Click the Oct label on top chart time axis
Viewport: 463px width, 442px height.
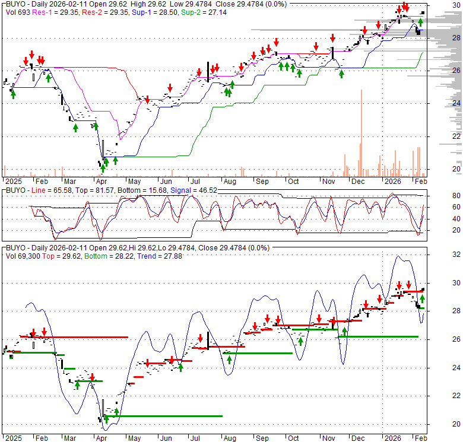pos(293,182)
